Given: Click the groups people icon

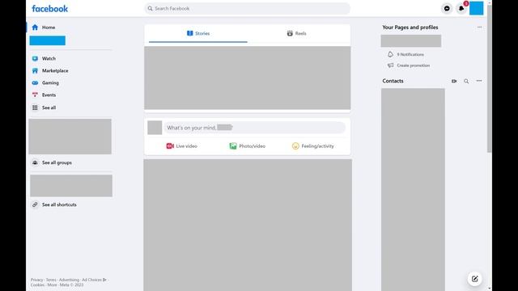Looking at the screenshot, I should [x=35, y=162].
